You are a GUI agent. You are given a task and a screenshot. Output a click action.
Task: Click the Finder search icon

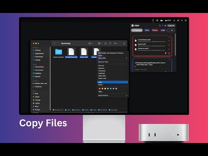[x=124, y=43]
